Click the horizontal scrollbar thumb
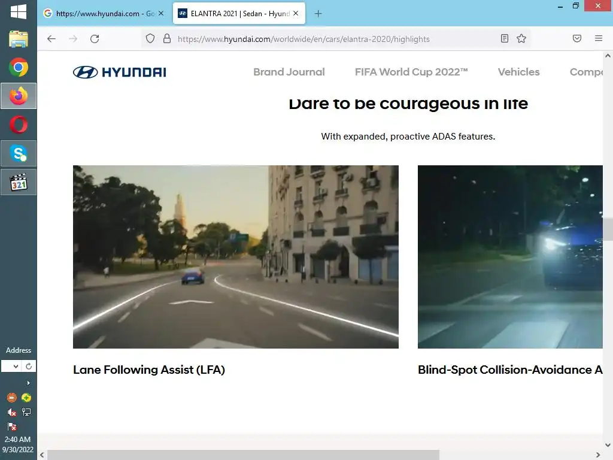 pos(243,455)
